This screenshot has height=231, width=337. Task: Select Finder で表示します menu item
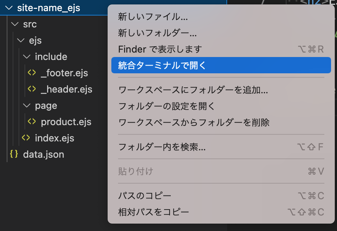tap(160, 49)
